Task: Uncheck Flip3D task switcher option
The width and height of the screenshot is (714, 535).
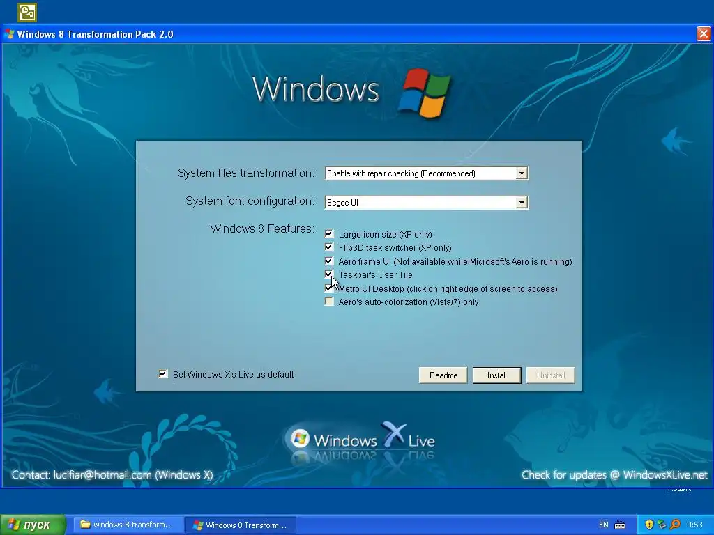Action: click(329, 247)
